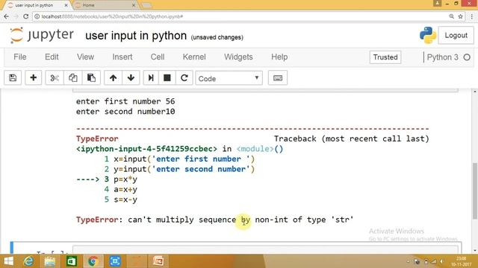This screenshot has width=478, height=268.
Task: Open the Insert menu
Action: (122, 57)
